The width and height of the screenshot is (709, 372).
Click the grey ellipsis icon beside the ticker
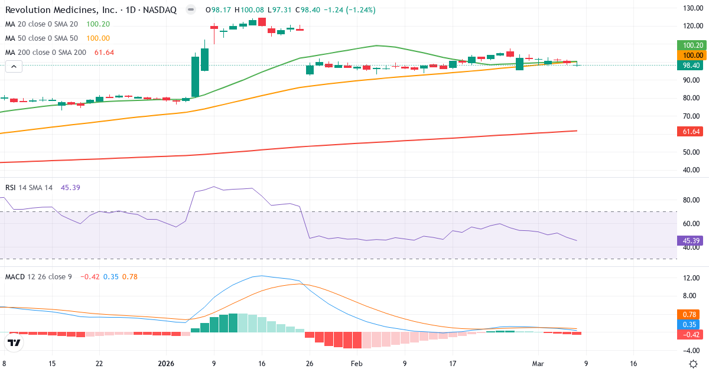click(189, 10)
